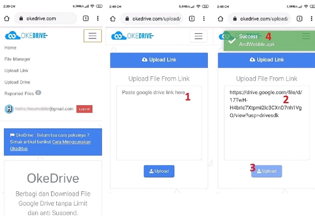The height and width of the screenshot is (220, 315).
Task: Click OkeDrive logo in middle phone
Action: (132, 36)
